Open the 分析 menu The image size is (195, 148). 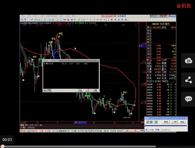point(42,16)
